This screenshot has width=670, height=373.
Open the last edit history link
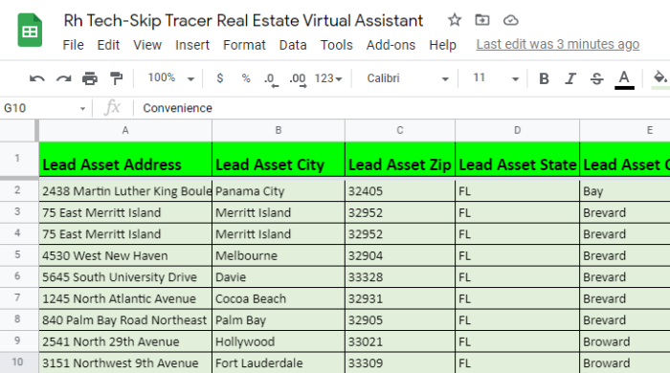point(558,44)
